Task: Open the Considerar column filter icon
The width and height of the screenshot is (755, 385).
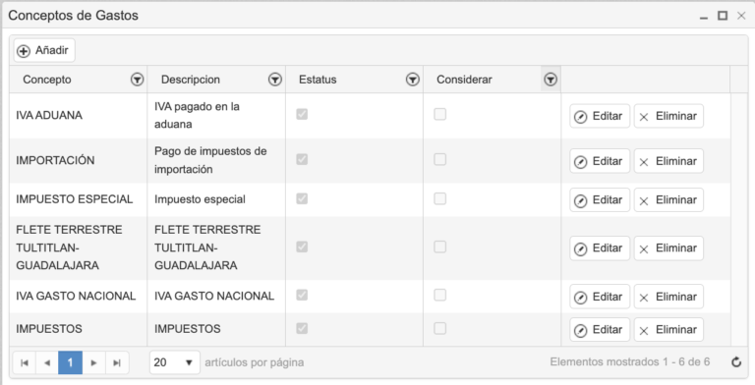Action: (551, 80)
